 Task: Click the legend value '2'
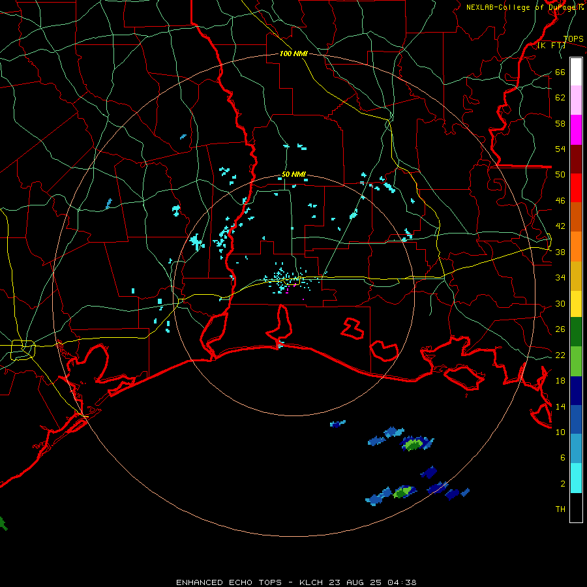click(x=563, y=484)
